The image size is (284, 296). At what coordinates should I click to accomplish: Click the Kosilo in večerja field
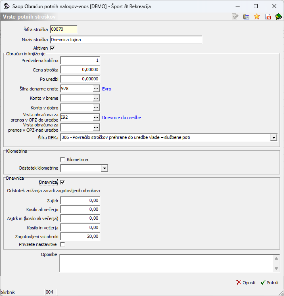coord(80,227)
